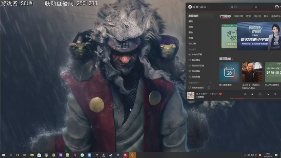Open the daily recommendation calendar 28 card

229,72
